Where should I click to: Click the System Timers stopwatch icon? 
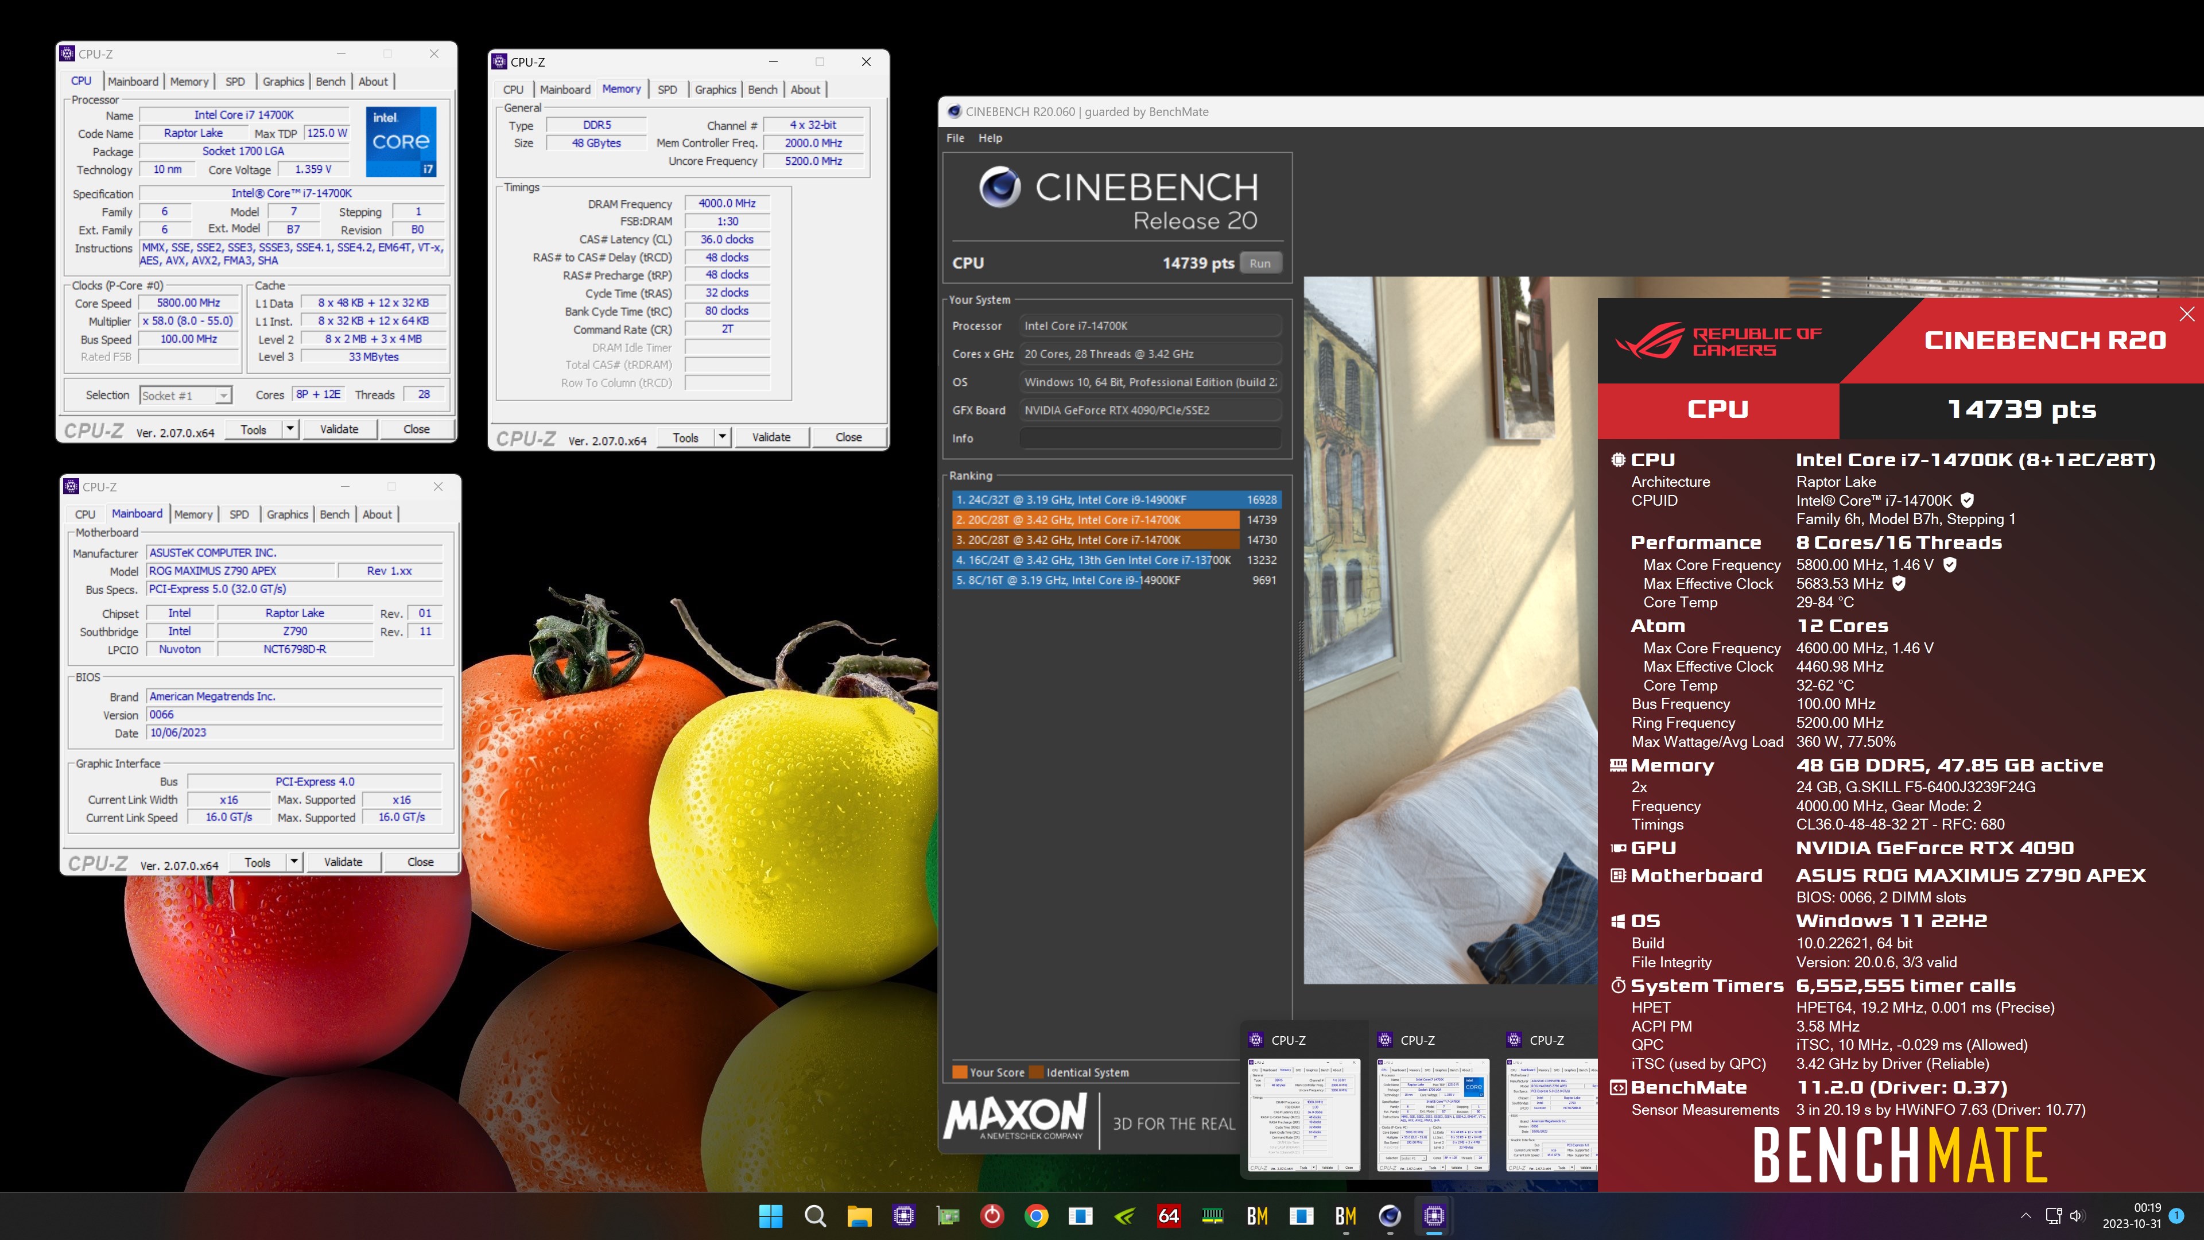click(x=1618, y=986)
